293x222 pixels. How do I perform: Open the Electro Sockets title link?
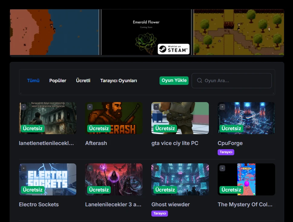tap(39, 204)
